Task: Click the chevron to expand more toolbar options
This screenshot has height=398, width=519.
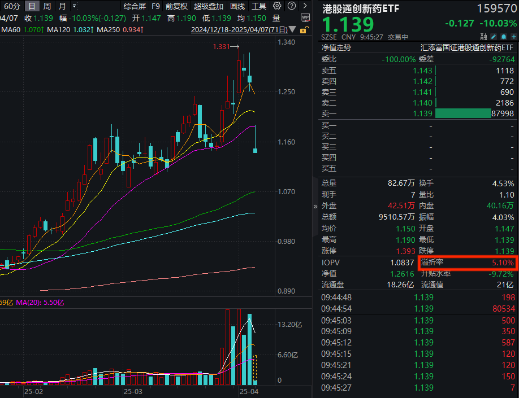Action: pyautogui.click(x=305, y=6)
